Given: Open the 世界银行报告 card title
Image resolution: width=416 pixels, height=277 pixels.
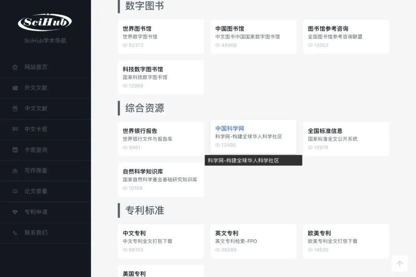Looking at the screenshot, I should 140,131.
